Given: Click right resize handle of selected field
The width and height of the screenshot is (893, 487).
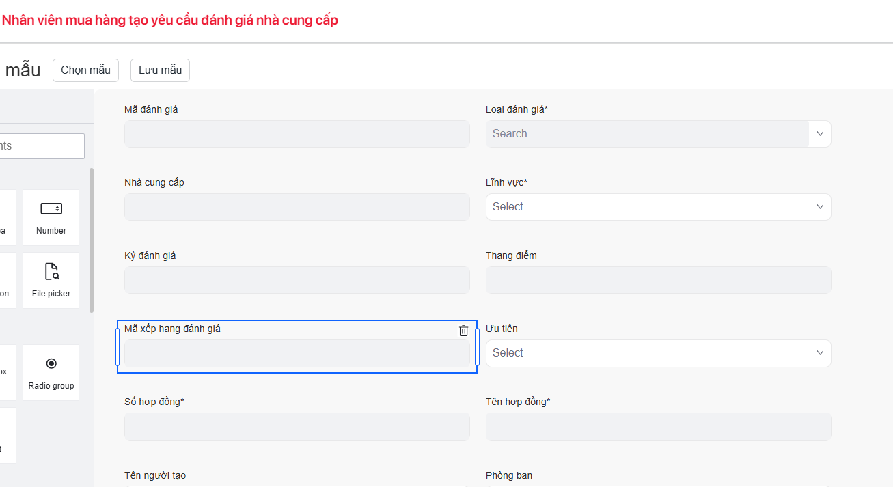Looking at the screenshot, I should pyautogui.click(x=477, y=347).
